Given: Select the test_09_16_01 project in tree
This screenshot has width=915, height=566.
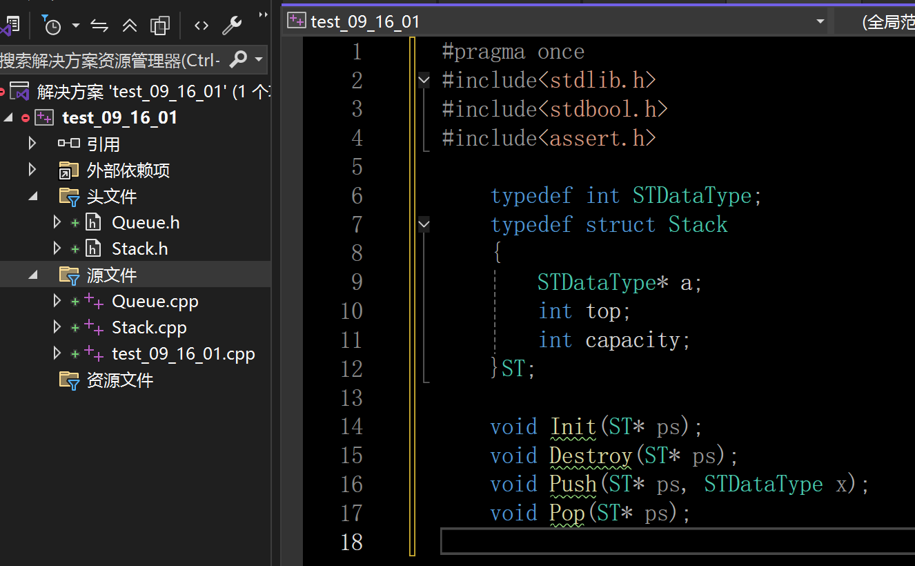Looking at the screenshot, I should (x=119, y=118).
